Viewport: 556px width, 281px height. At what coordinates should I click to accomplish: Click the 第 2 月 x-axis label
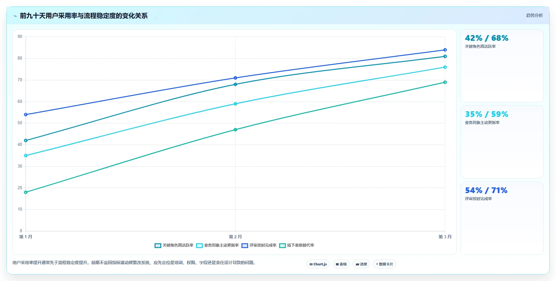(235, 237)
